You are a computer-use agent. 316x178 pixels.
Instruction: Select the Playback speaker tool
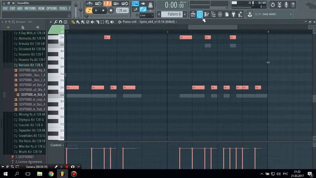click(112, 22)
